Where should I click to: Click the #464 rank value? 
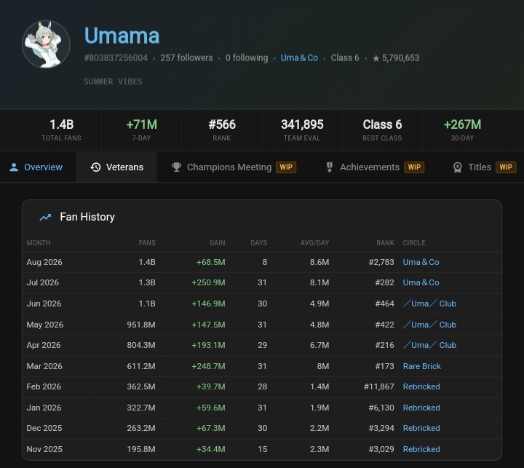(x=385, y=304)
